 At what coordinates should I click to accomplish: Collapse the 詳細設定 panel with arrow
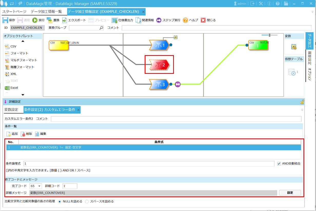5,102
